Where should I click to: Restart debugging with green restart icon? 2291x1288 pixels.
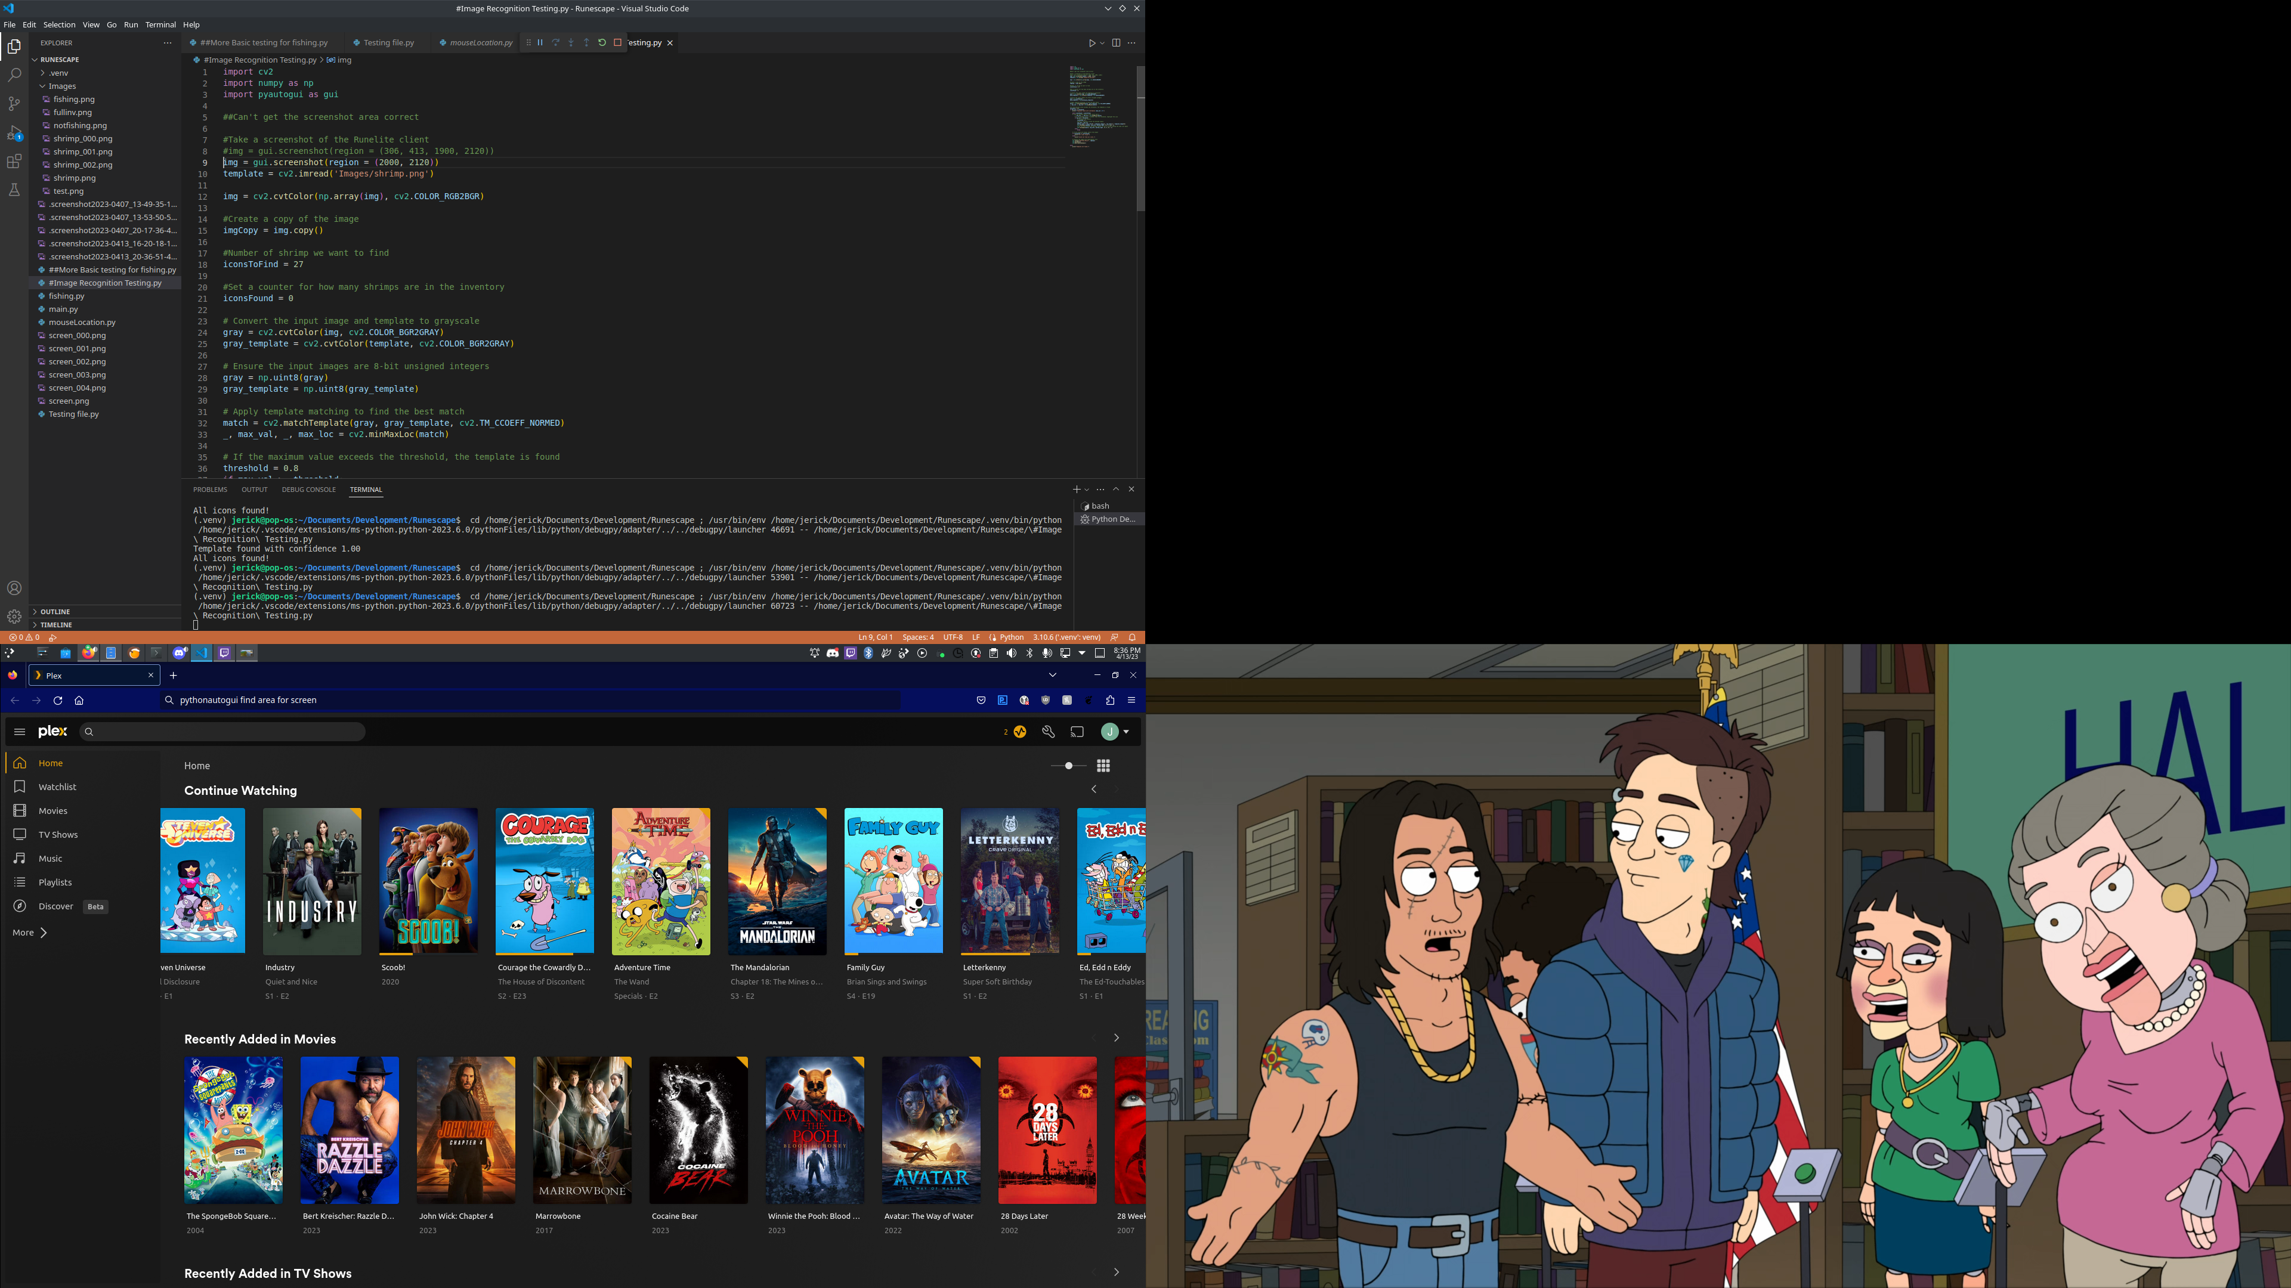click(x=602, y=43)
